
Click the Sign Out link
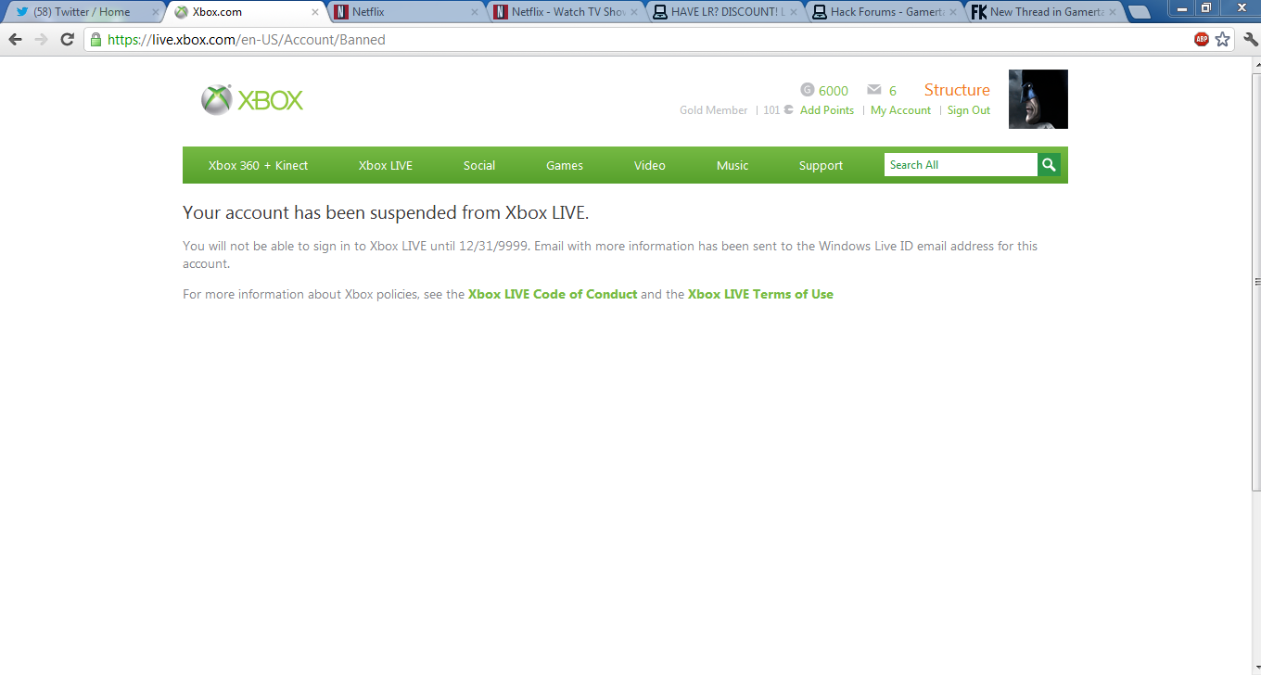click(x=969, y=110)
